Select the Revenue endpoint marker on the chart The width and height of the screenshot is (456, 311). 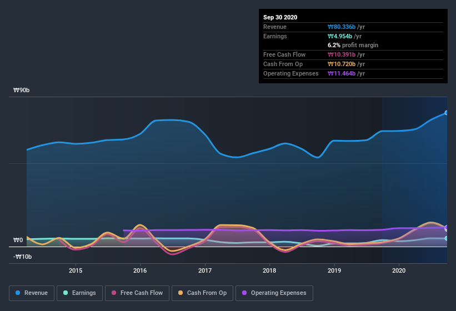(447, 113)
